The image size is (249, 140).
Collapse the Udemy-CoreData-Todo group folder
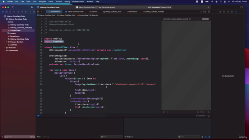tap(5, 19)
